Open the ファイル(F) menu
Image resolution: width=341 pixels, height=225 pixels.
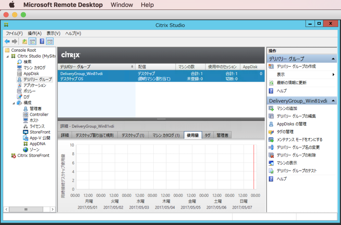[14, 33]
